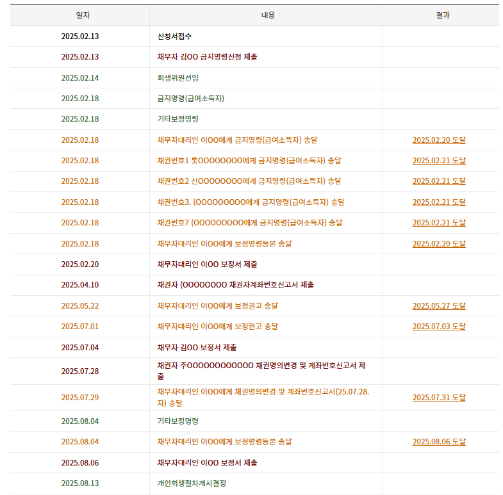503x495 pixels.
Task: Select 채권명의변경 및 계좌번호신고서 제출 entry from 채권자 주OOOOOOOOOOOO
Action: tap(261, 371)
